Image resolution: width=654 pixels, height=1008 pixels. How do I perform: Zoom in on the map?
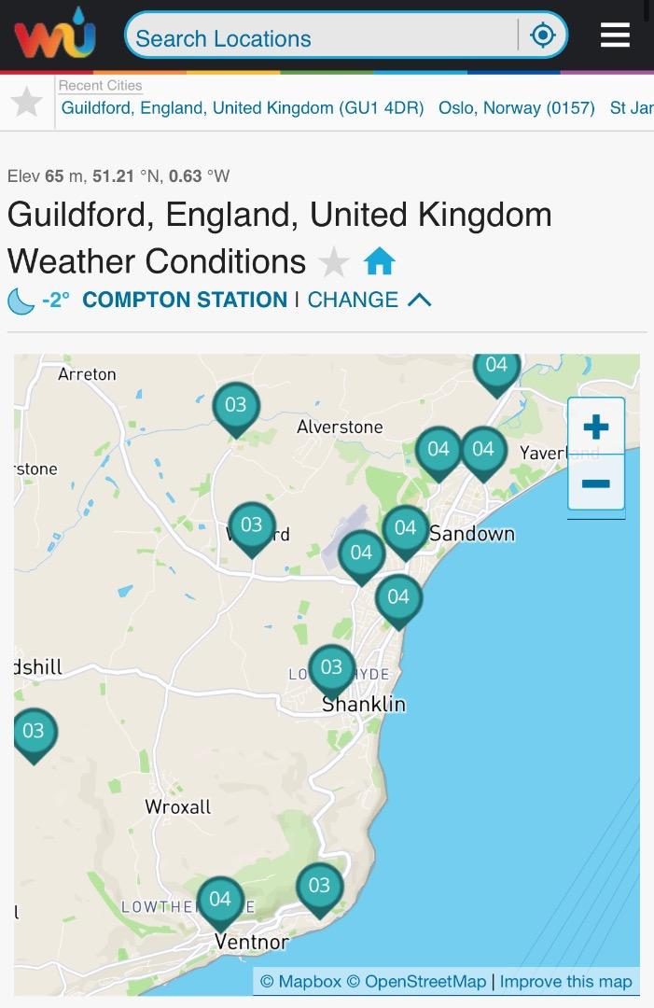[x=595, y=428]
